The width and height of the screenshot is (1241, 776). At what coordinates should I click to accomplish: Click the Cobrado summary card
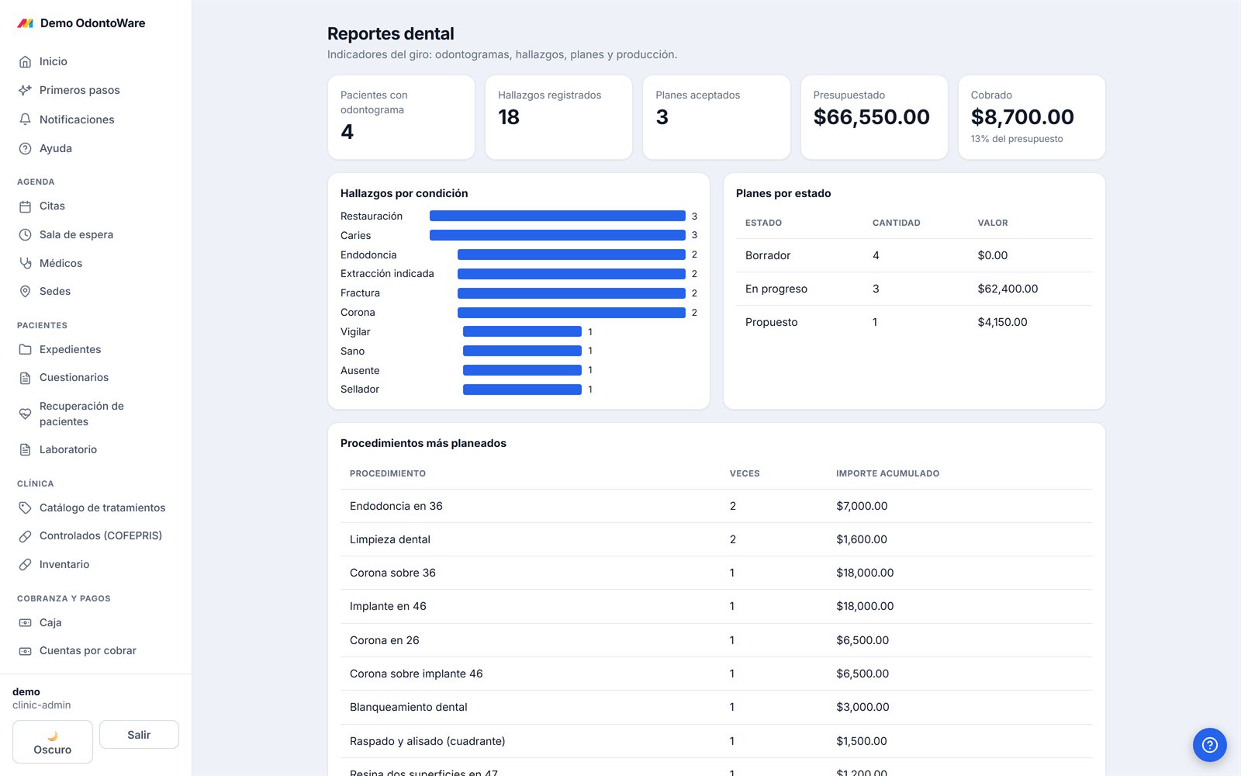tap(1032, 117)
